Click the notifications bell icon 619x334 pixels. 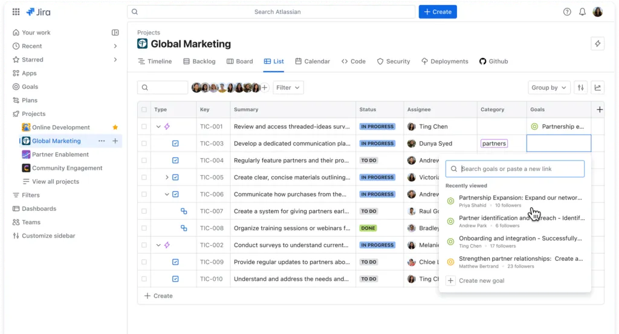click(x=582, y=11)
